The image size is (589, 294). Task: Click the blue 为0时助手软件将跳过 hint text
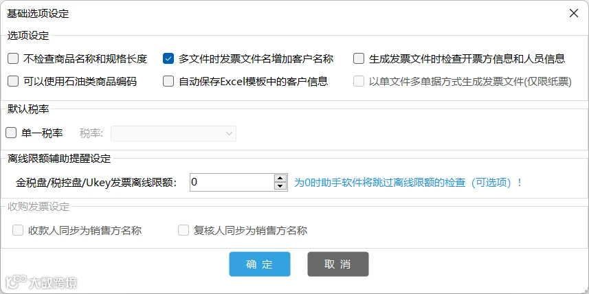(408, 183)
